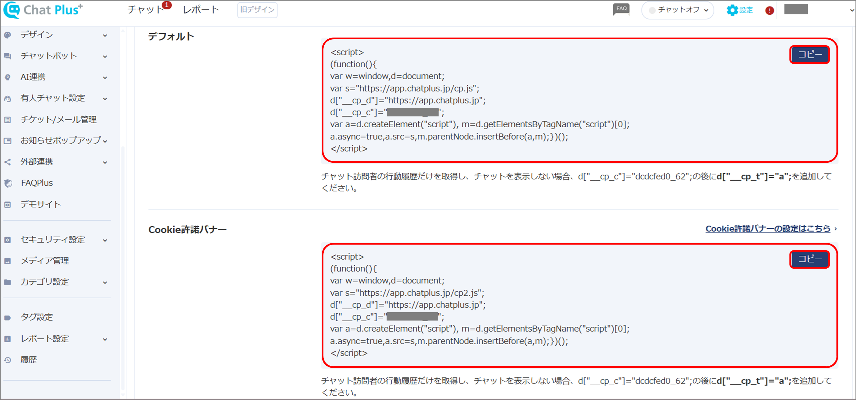Click the カテゴリ設定 folder icon
856x400 pixels.
coord(8,282)
